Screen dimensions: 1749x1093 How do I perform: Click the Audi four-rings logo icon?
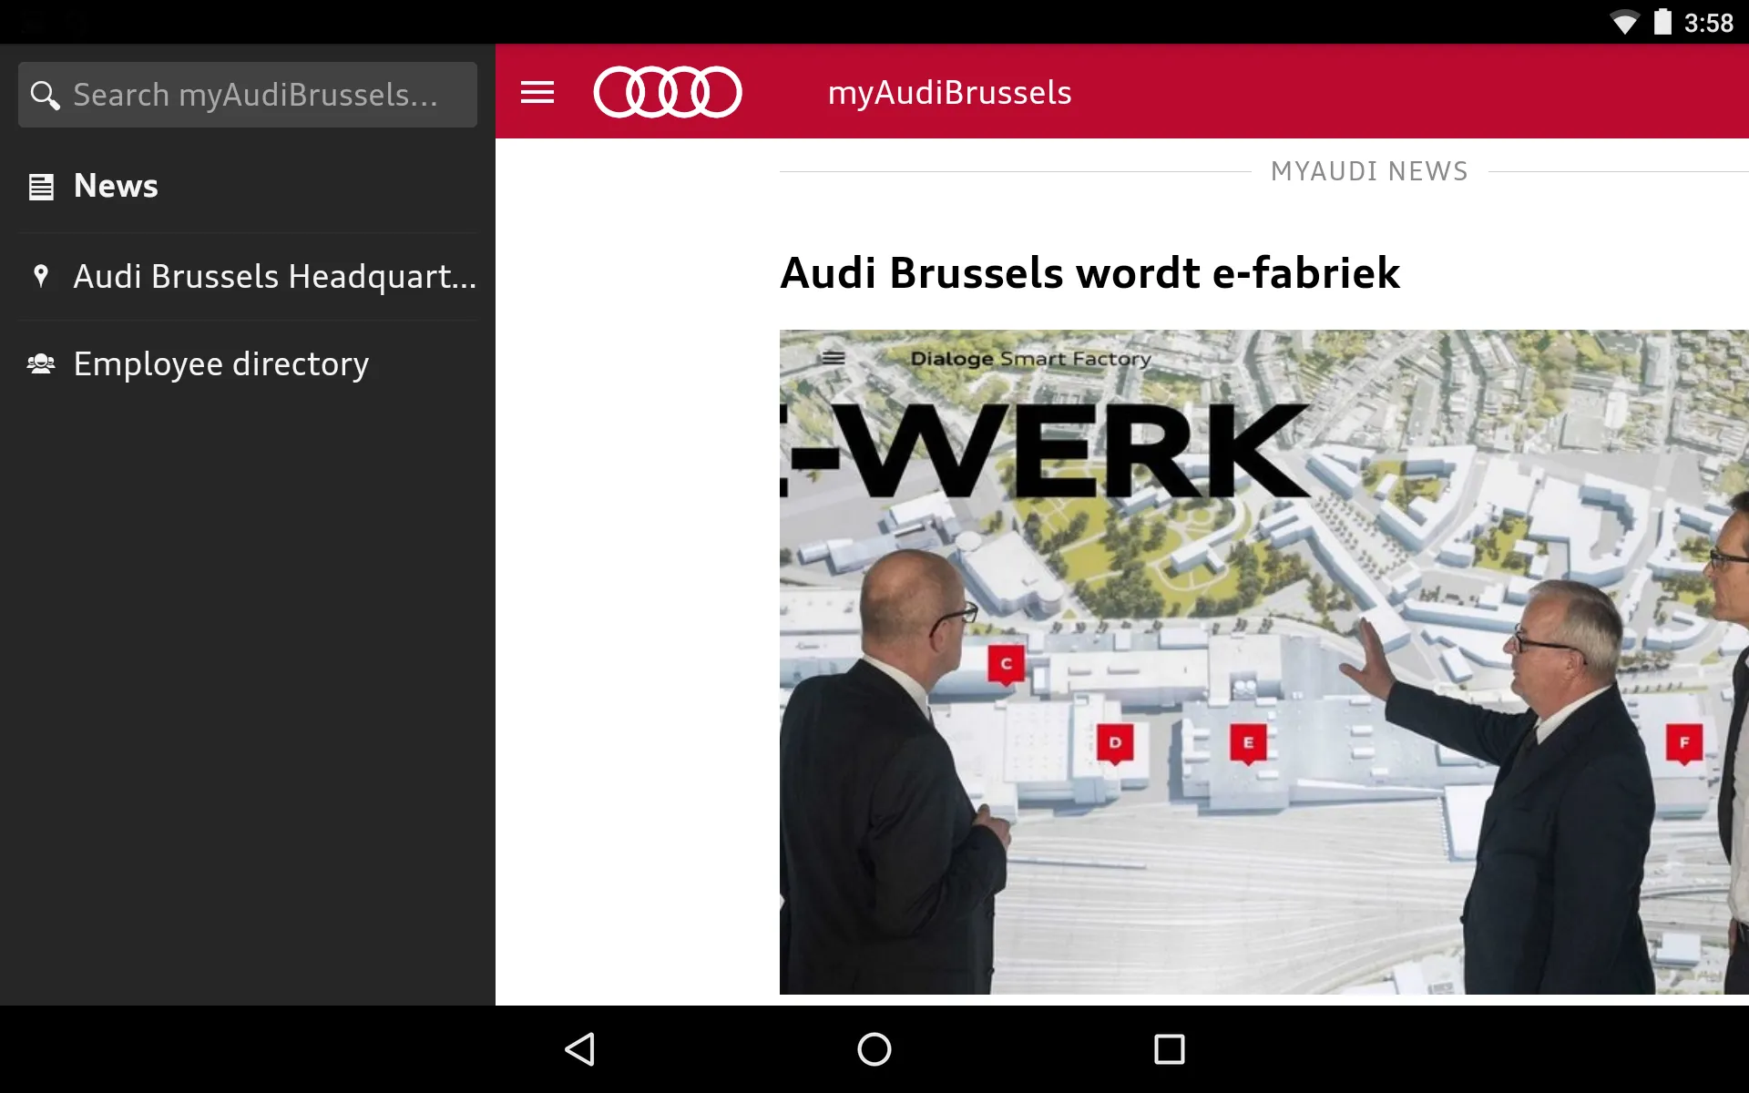pos(666,92)
